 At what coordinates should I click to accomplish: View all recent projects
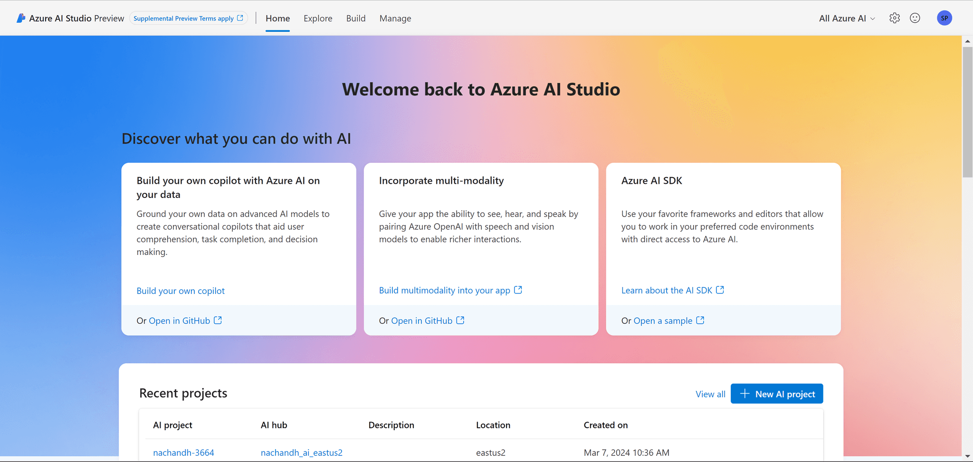tap(710, 394)
